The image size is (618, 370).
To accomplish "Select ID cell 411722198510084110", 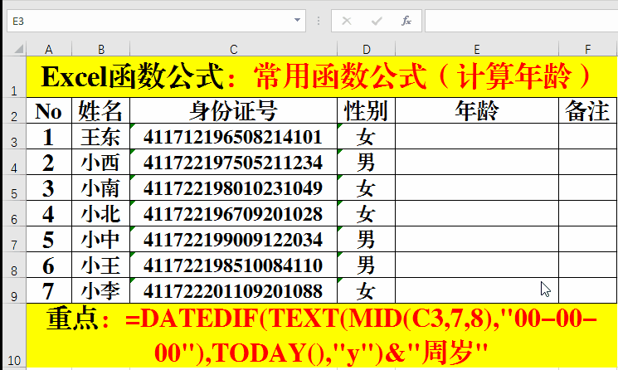I will pos(234,265).
